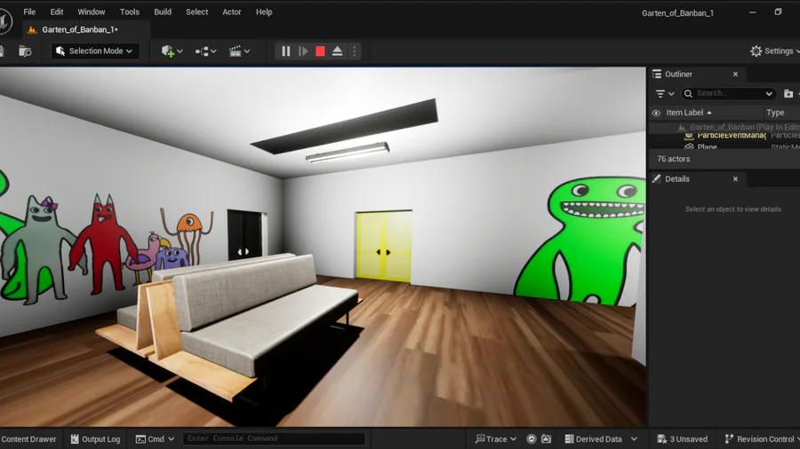Viewport: 800px width, 449px height.
Task: Select the ParticleEventManager actor row
Action: [x=724, y=136]
